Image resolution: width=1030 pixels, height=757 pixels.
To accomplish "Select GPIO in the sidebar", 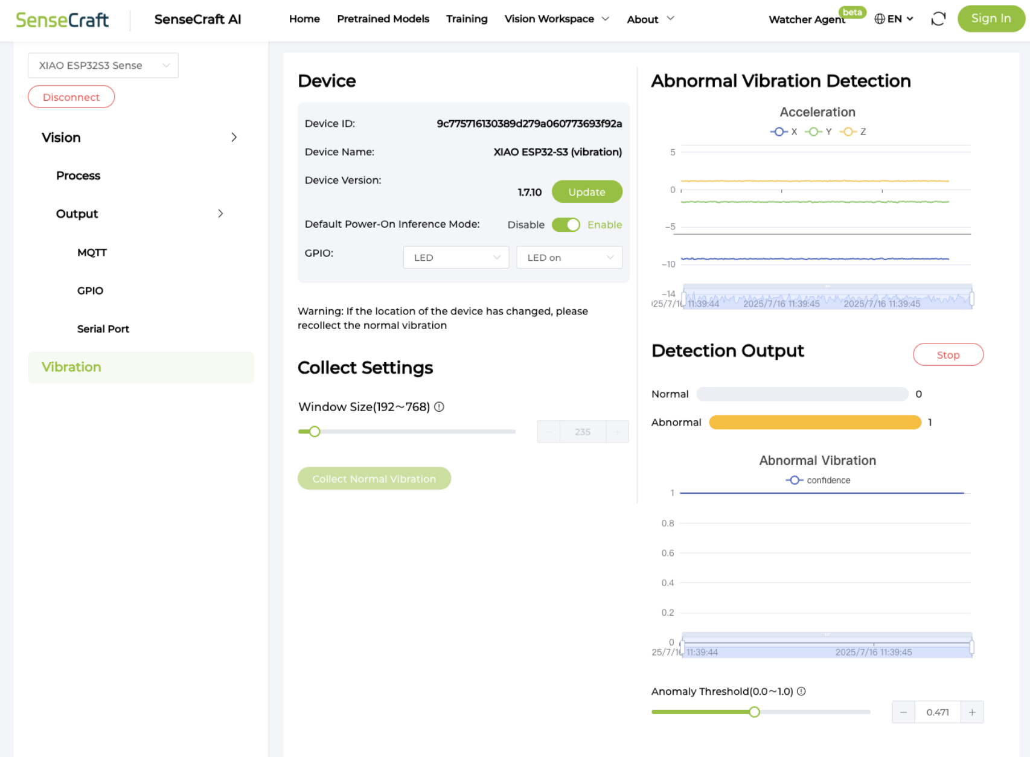I will tap(90, 290).
